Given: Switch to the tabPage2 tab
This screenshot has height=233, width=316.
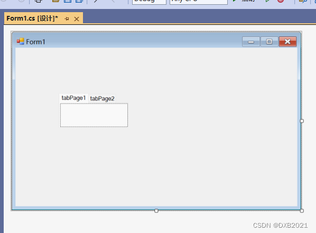Looking at the screenshot, I should (x=102, y=99).
